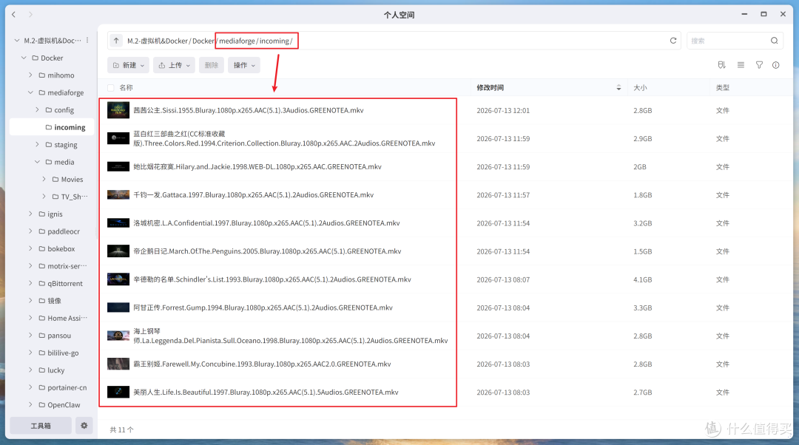Click the 类型 column header

click(723, 87)
